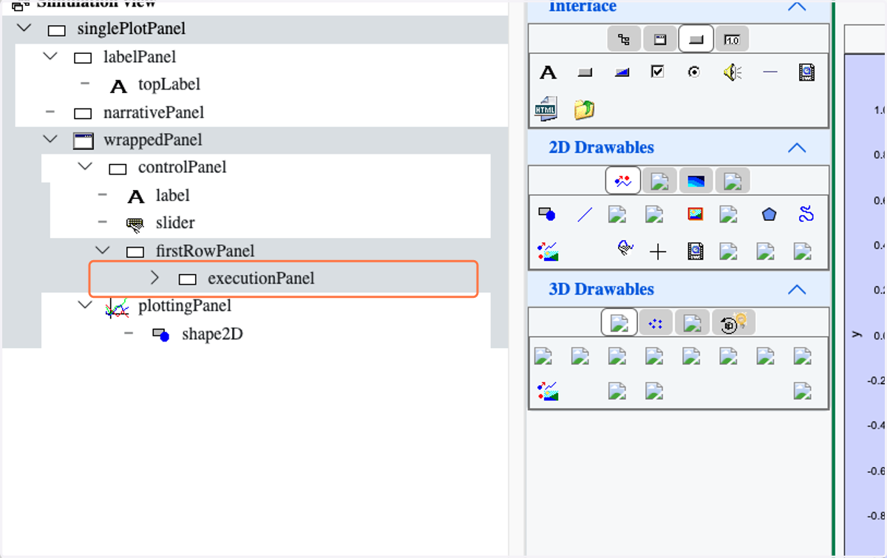Pick the framed image drawable in 2D Drawables
887x558 pixels.
tap(695, 214)
